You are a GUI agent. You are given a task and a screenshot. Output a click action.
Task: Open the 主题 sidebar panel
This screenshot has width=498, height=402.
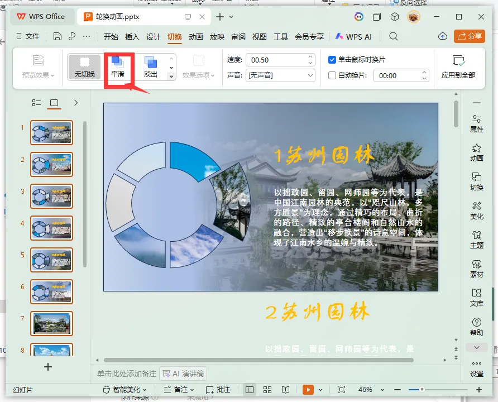click(476, 240)
